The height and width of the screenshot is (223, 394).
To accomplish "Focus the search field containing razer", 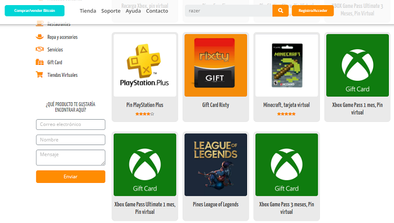I will [x=229, y=11].
